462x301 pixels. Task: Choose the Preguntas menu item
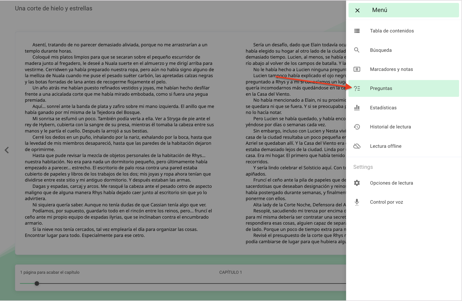[x=404, y=88]
